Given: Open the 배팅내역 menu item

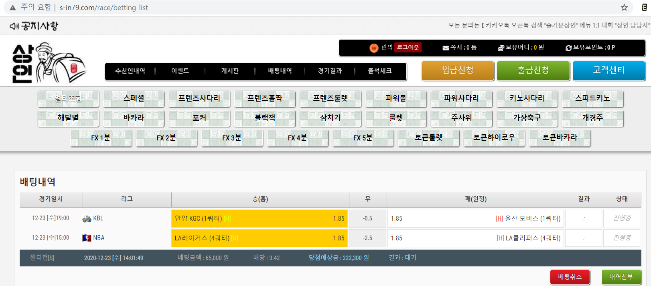Looking at the screenshot, I should pos(280,71).
